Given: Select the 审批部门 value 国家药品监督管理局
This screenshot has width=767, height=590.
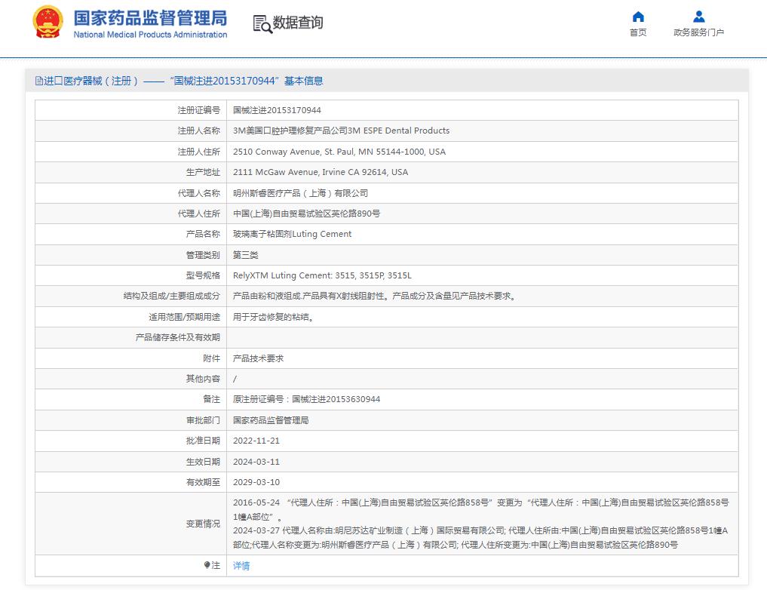Looking at the screenshot, I should [271, 420].
